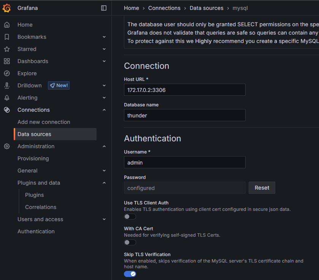The image size is (319, 280).
Task: Select Correlations in the sidebar
Action: [40, 207]
